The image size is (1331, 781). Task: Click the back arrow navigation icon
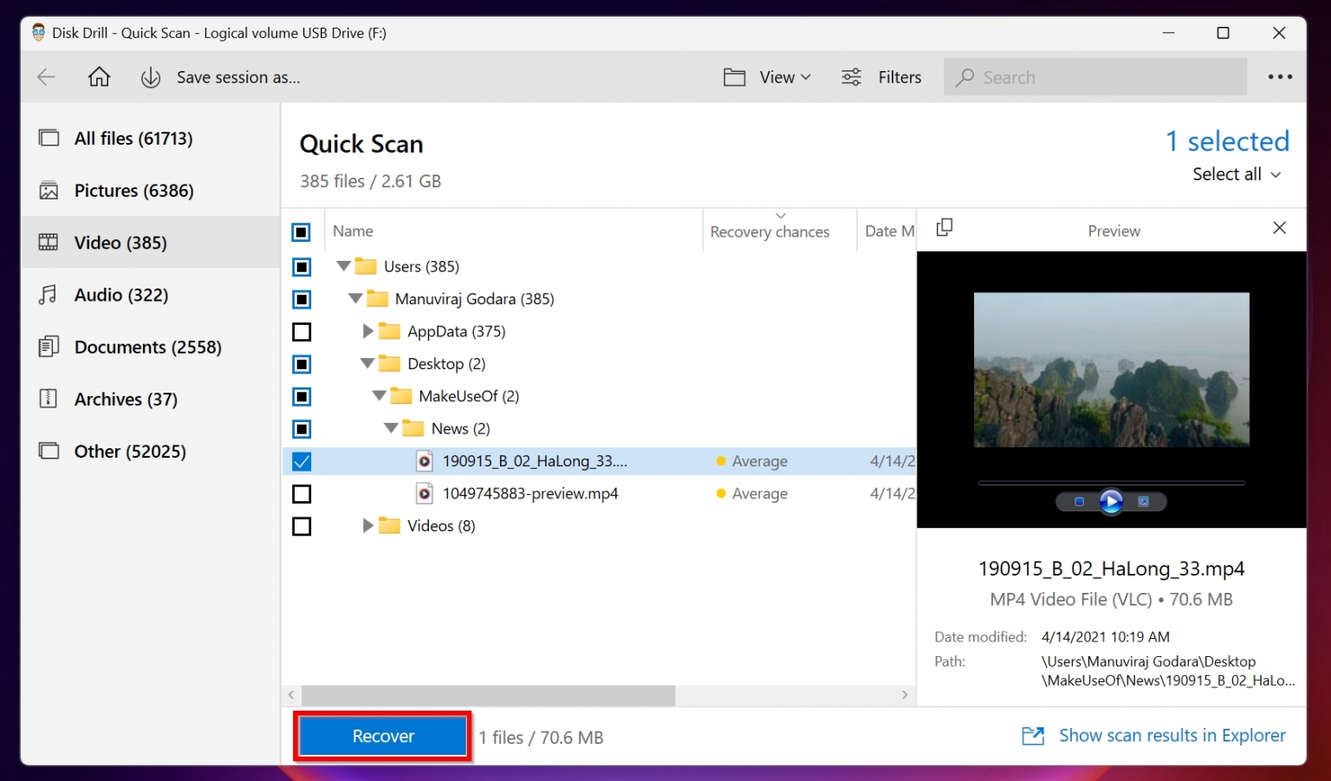point(46,76)
